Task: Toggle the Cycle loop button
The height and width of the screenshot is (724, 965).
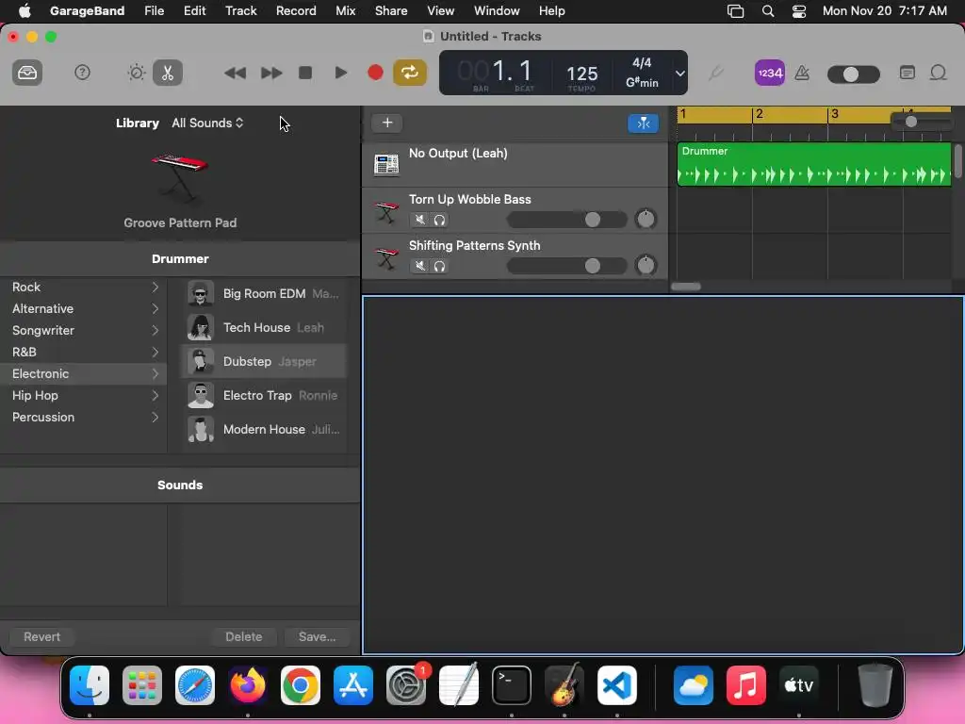Action: point(410,73)
